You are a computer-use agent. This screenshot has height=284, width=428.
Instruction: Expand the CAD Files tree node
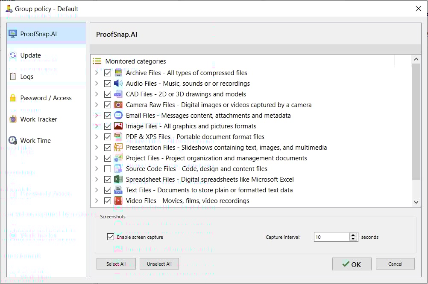pos(97,94)
